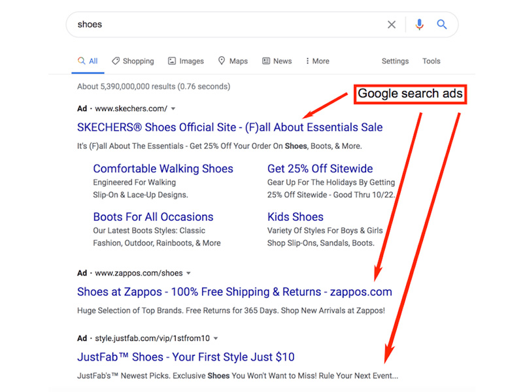Open the Shoes at Zappos ad headline
The image size is (523, 392).
[234, 292]
